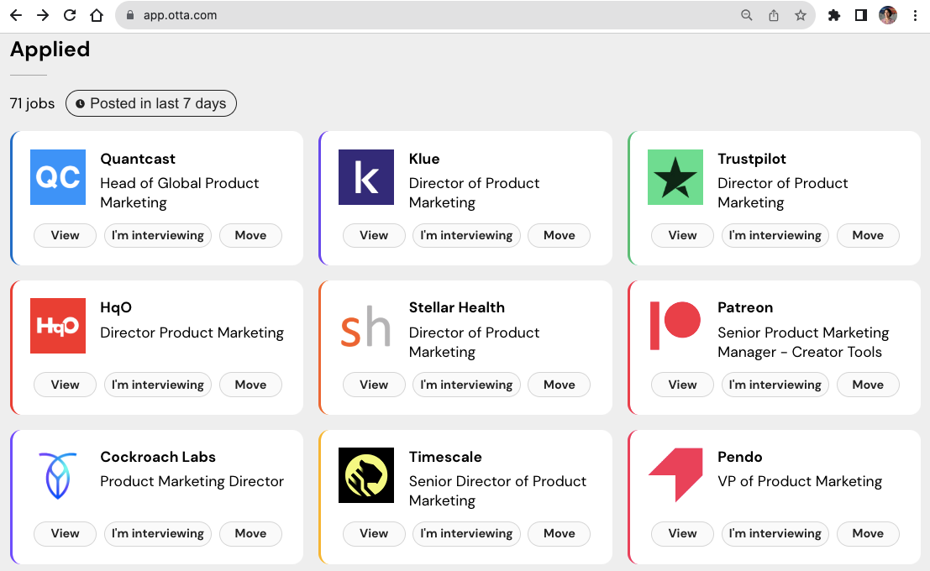Image resolution: width=930 pixels, height=571 pixels.
Task: View the Stellar Health job
Action: (374, 385)
